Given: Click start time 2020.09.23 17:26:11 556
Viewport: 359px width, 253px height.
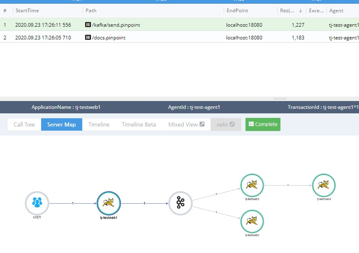Looking at the screenshot, I should click(43, 25).
